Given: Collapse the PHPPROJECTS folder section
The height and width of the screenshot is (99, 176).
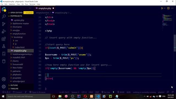Looking at the screenshot, I should [16, 16].
